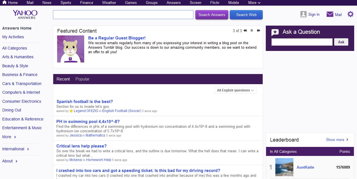The image size is (357, 179).
Task: Open Weather in top navigation
Action: pos(109,3)
